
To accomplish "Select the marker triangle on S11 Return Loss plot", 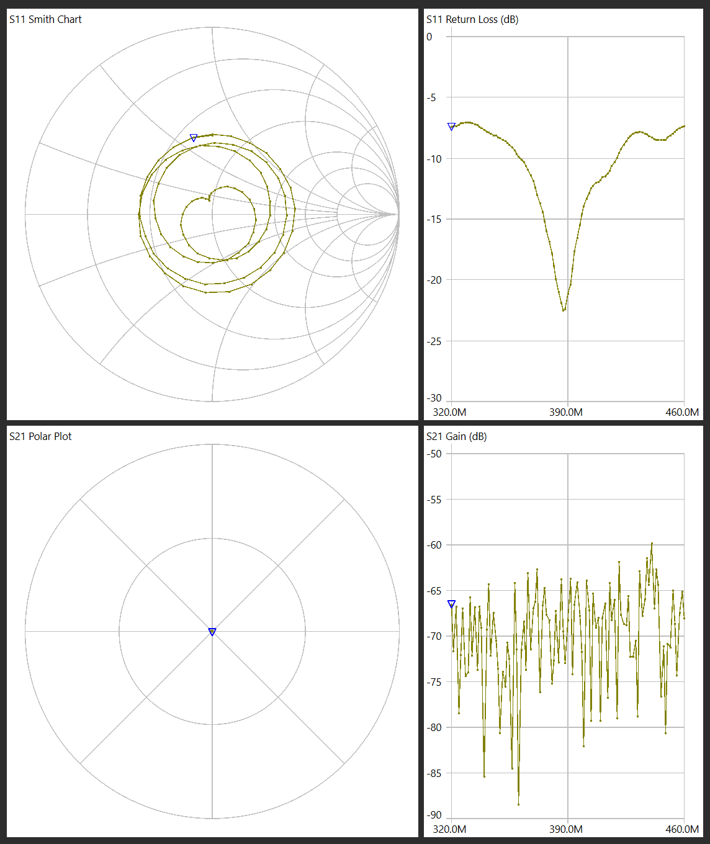I will tap(451, 127).
